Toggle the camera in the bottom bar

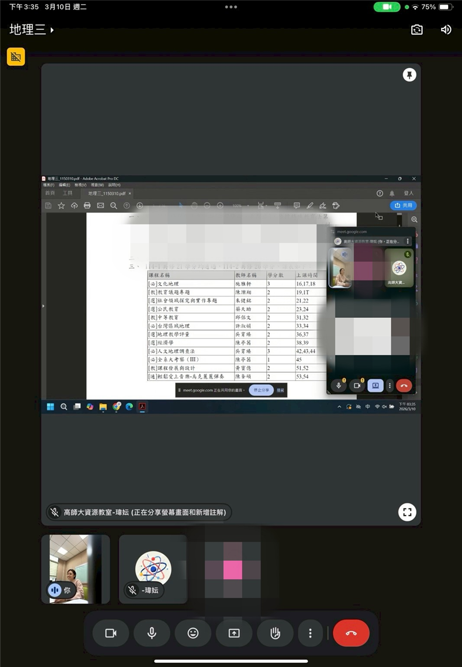[111, 633]
